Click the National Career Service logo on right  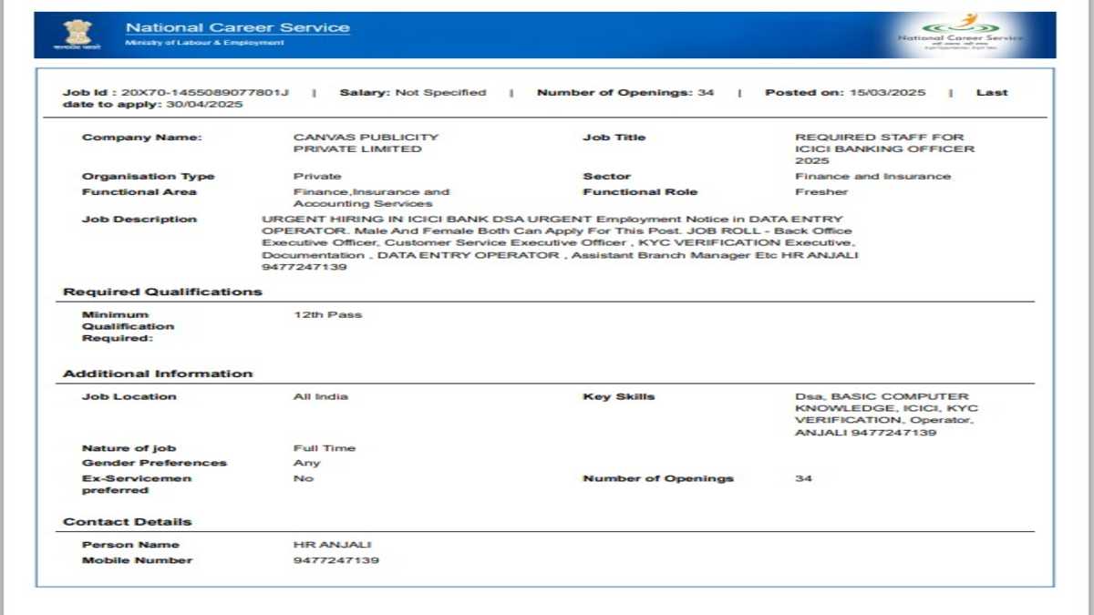tap(960, 33)
